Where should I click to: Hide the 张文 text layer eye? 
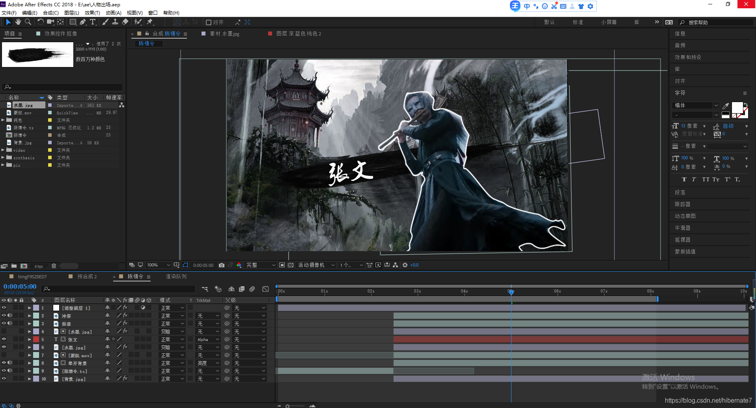click(x=4, y=339)
